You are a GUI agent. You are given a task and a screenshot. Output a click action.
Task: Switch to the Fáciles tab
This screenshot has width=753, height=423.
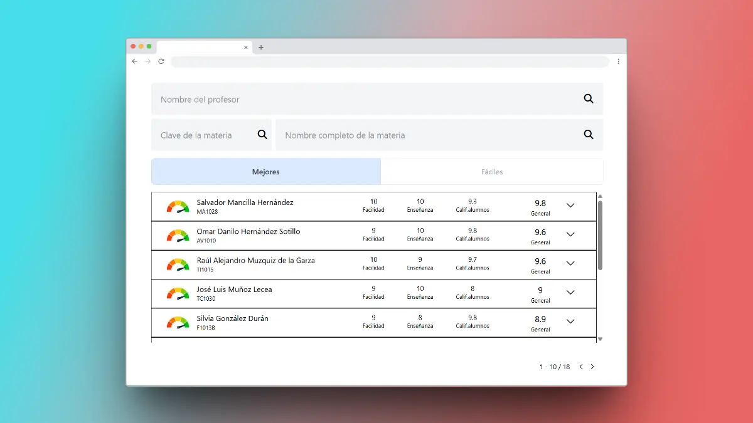click(492, 172)
